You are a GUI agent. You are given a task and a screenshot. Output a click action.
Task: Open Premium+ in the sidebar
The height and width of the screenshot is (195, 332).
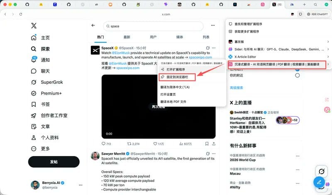(x=46, y=93)
